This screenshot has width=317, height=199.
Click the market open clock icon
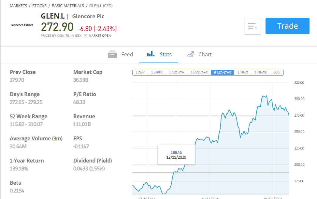(x=86, y=36)
